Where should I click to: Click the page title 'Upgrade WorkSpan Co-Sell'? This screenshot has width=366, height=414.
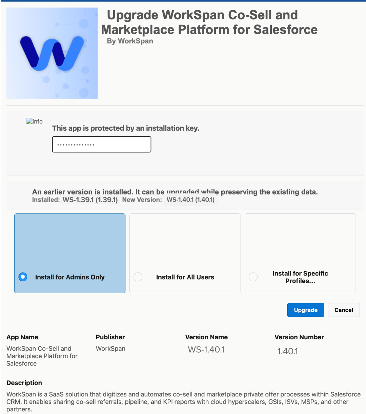click(x=209, y=22)
